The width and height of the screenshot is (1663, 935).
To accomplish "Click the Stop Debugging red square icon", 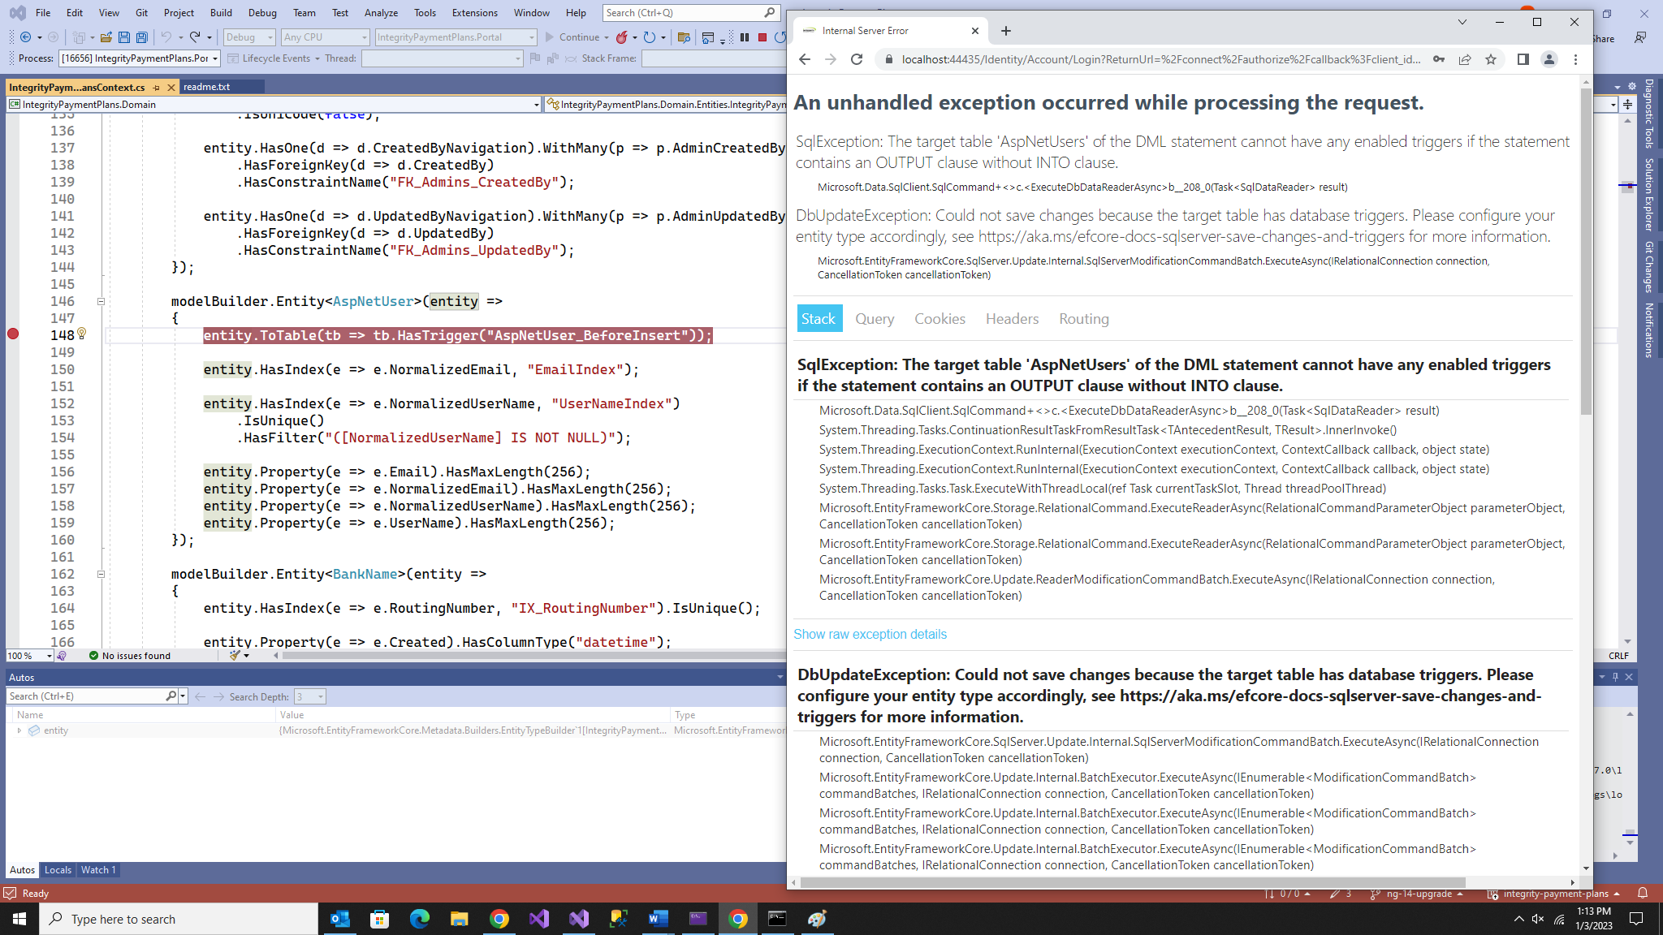I will pyautogui.click(x=763, y=37).
